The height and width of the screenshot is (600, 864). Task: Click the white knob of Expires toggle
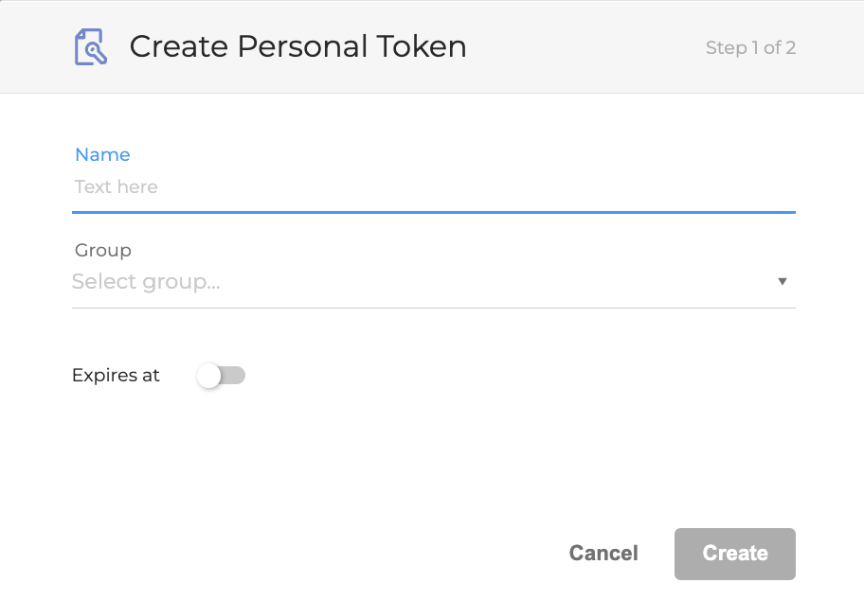pyautogui.click(x=209, y=376)
